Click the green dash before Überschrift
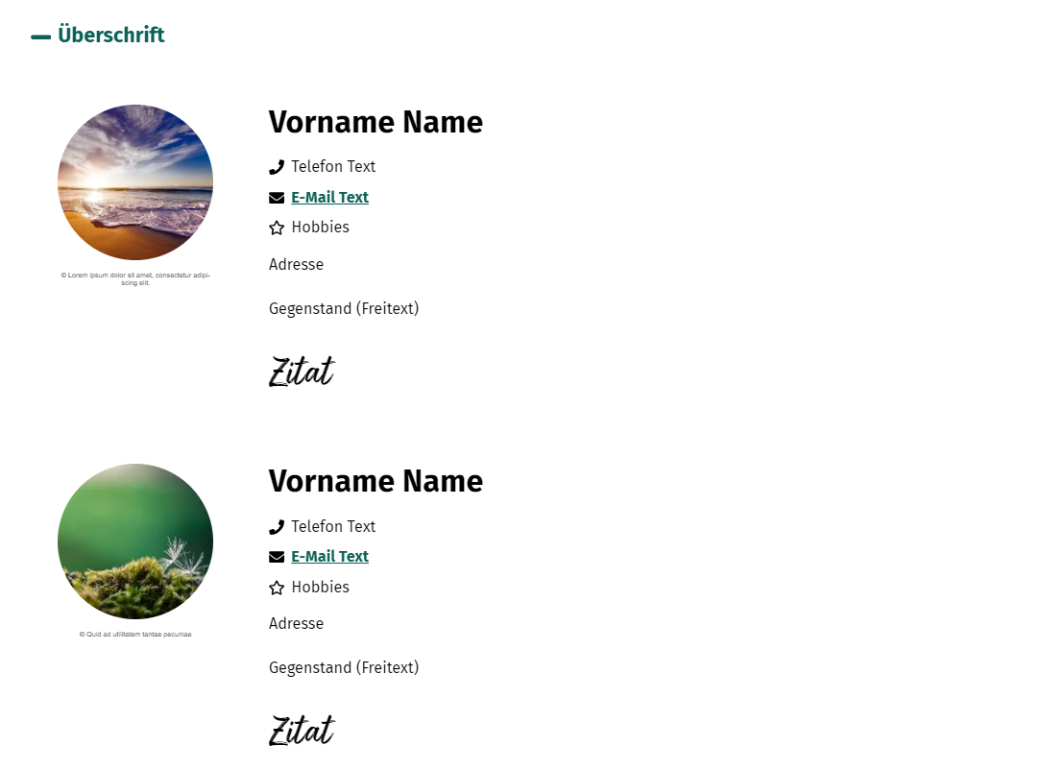This screenshot has width=1041, height=770. 40,37
